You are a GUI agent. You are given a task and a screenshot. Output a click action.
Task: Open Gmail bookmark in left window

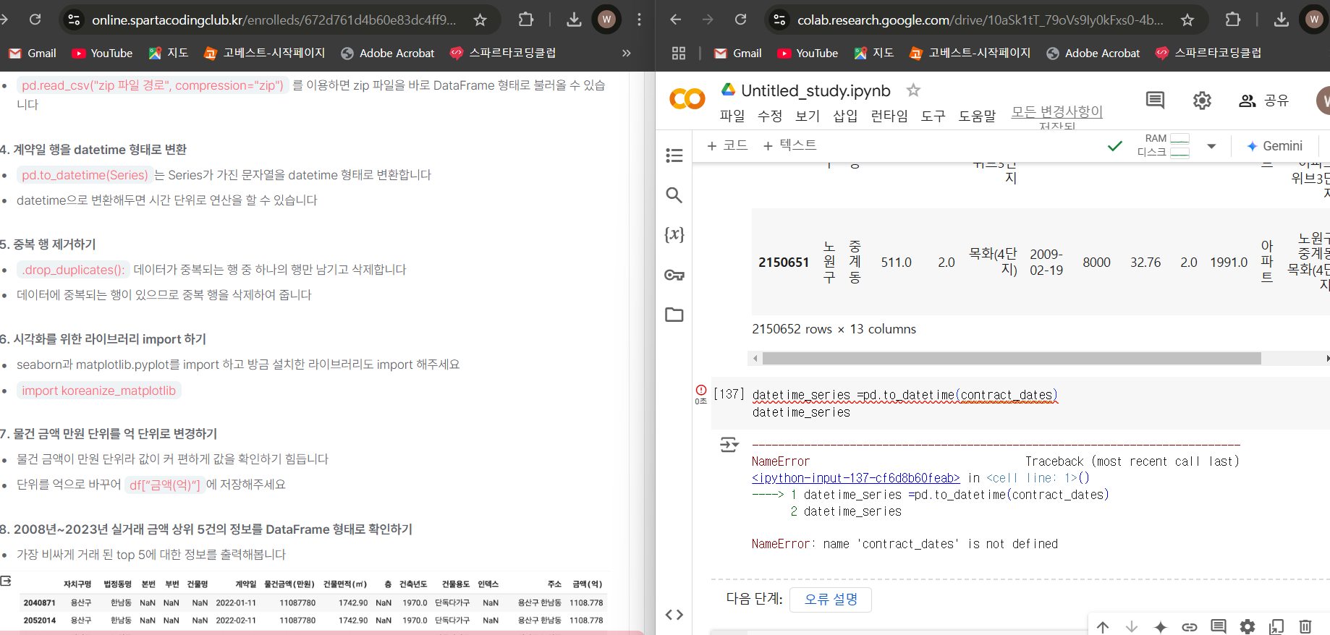(33, 53)
